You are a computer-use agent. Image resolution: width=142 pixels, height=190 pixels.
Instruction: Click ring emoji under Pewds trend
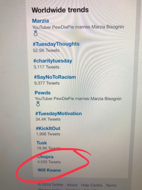click(38, 104)
